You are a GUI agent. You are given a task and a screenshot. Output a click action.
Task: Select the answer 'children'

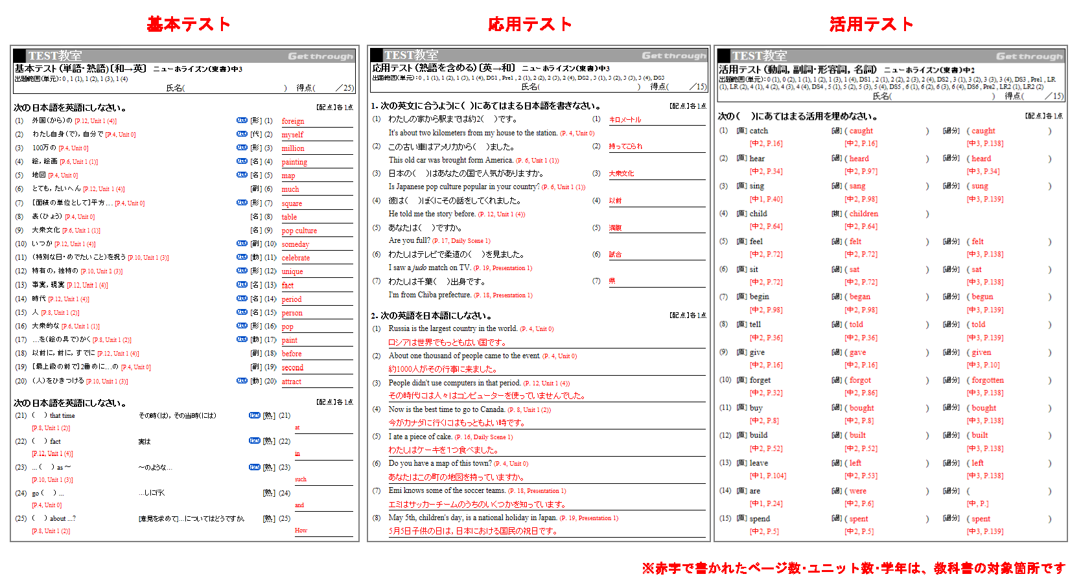pos(864,214)
